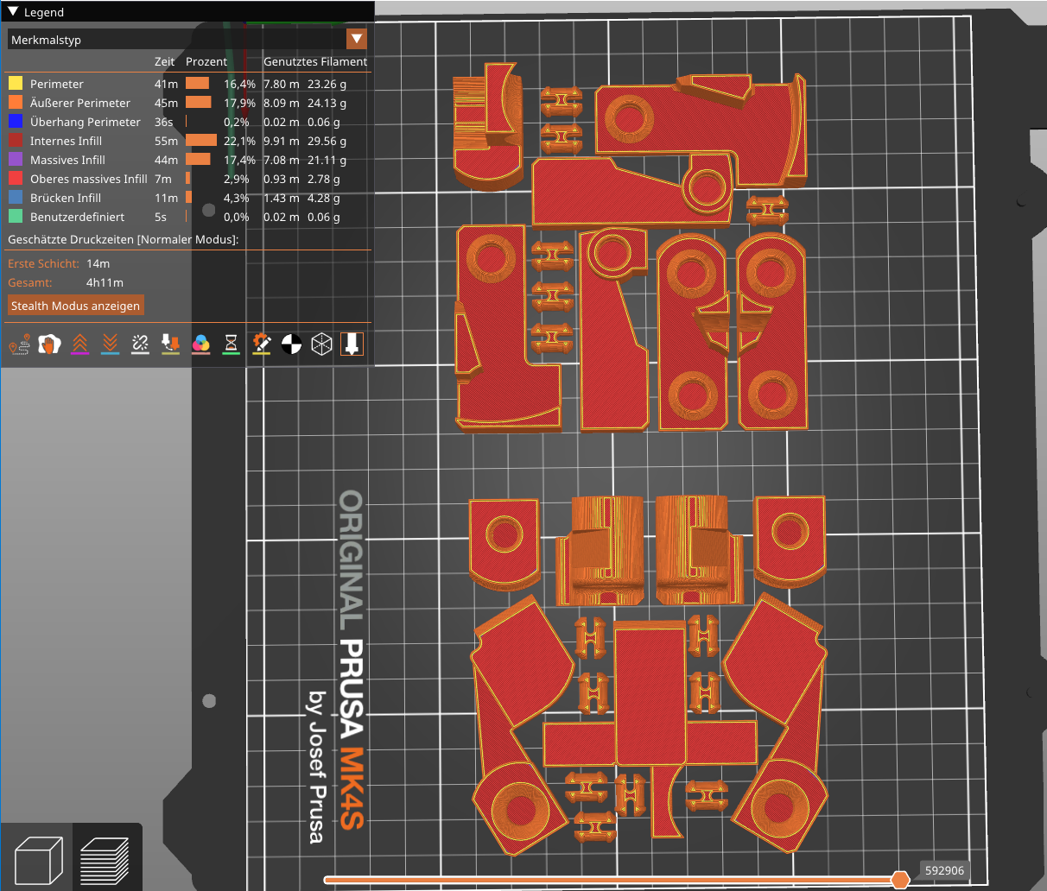The width and height of the screenshot is (1047, 891).
Task: Show center of gravity marker
Action: tap(291, 344)
